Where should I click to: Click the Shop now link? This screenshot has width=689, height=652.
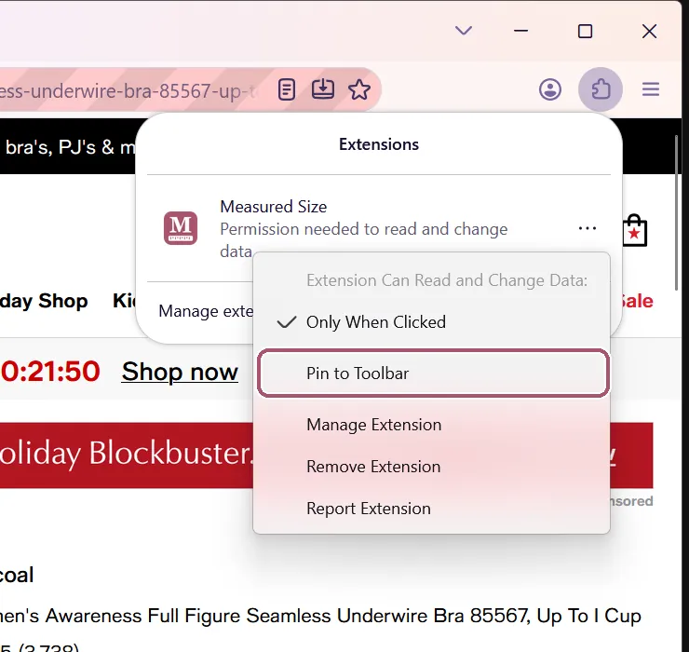(x=180, y=372)
